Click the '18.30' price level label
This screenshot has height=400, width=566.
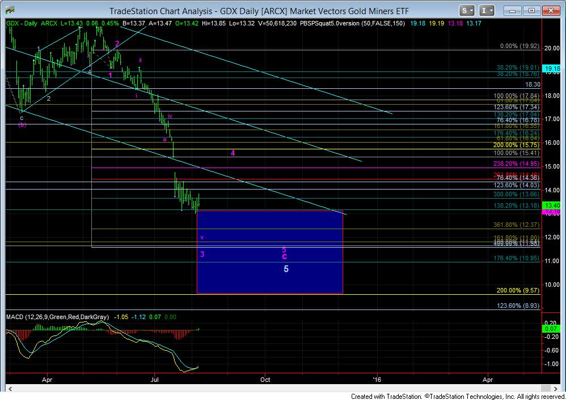533,84
